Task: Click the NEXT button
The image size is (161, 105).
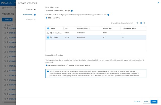Action: [x=154, y=101]
